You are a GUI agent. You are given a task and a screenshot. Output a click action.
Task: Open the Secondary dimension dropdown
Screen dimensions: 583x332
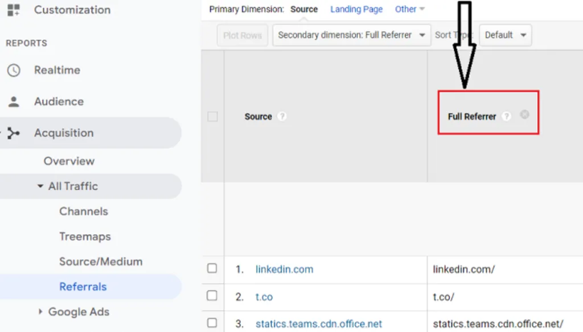[x=351, y=35]
